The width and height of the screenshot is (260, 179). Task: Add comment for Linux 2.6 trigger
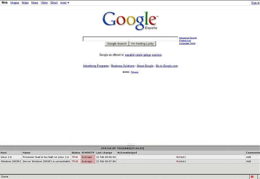tap(249, 157)
